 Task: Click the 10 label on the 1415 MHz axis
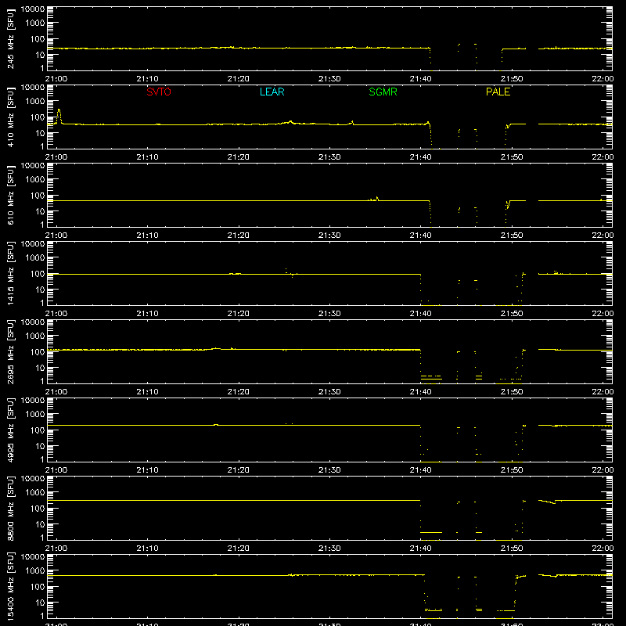pyautogui.click(x=40, y=290)
